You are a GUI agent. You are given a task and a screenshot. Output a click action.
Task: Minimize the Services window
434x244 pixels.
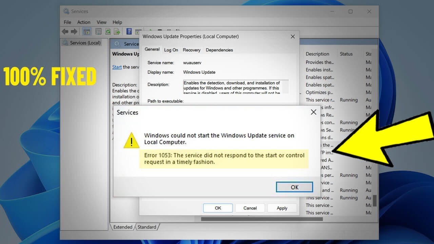click(x=332, y=12)
